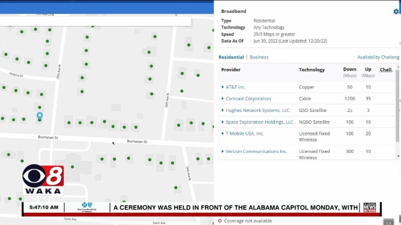Viewport: 401px width, 225px height.
Task: Switch to the Business tab
Action: pos(259,57)
